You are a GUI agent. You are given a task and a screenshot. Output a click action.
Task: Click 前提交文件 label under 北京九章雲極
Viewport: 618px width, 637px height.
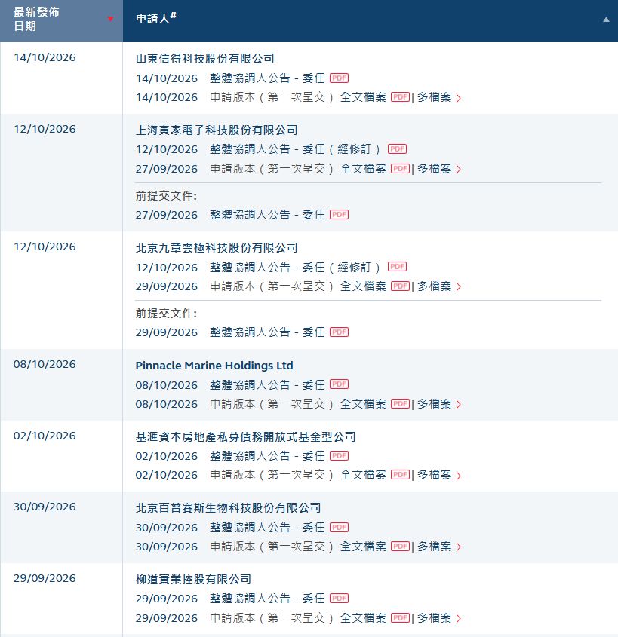(166, 314)
